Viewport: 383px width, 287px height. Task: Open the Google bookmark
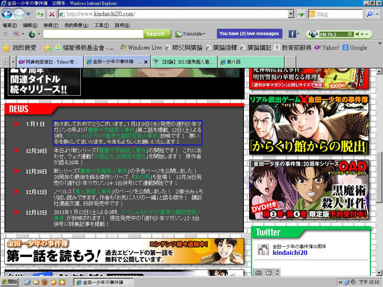click(355, 47)
